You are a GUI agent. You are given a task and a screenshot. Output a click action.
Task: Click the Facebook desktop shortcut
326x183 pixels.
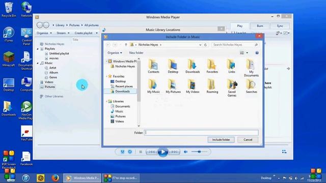coord(26,159)
